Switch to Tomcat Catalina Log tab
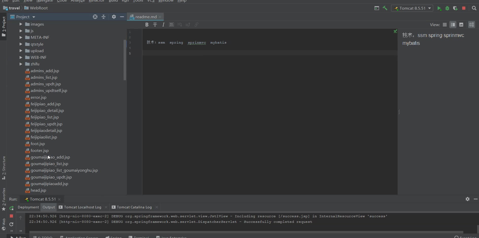The height and width of the screenshot is (238, 479). [134, 207]
